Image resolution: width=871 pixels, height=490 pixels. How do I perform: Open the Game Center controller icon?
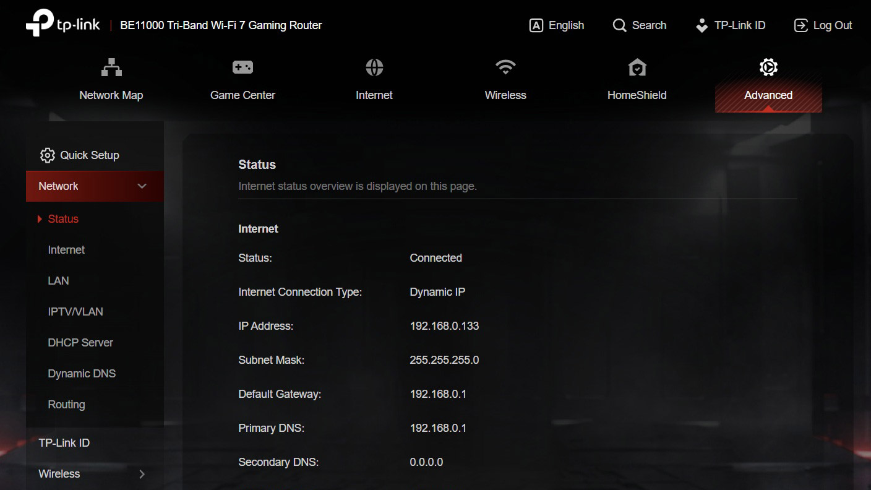[242, 67]
